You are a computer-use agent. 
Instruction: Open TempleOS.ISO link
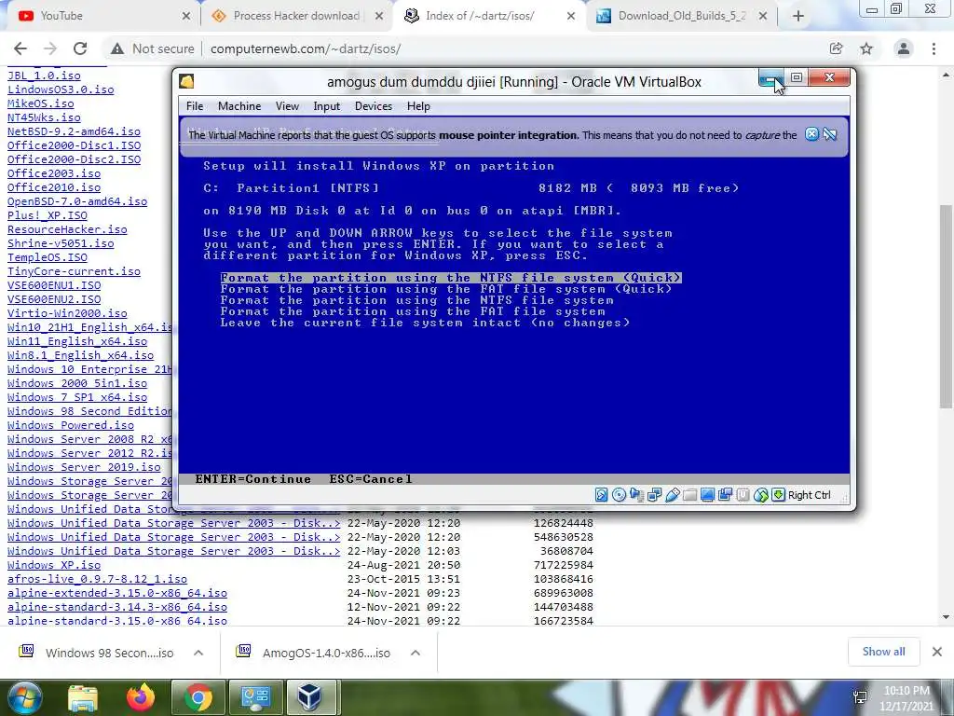click(x=48, y=257)
